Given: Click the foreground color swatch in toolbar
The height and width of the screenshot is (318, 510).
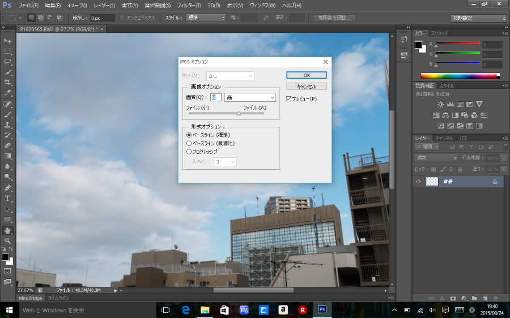Looking at the screenshot, I should click(5, 257).
